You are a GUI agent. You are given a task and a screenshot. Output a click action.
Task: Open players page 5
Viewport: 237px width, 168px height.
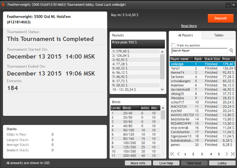[x=219, y=154]
